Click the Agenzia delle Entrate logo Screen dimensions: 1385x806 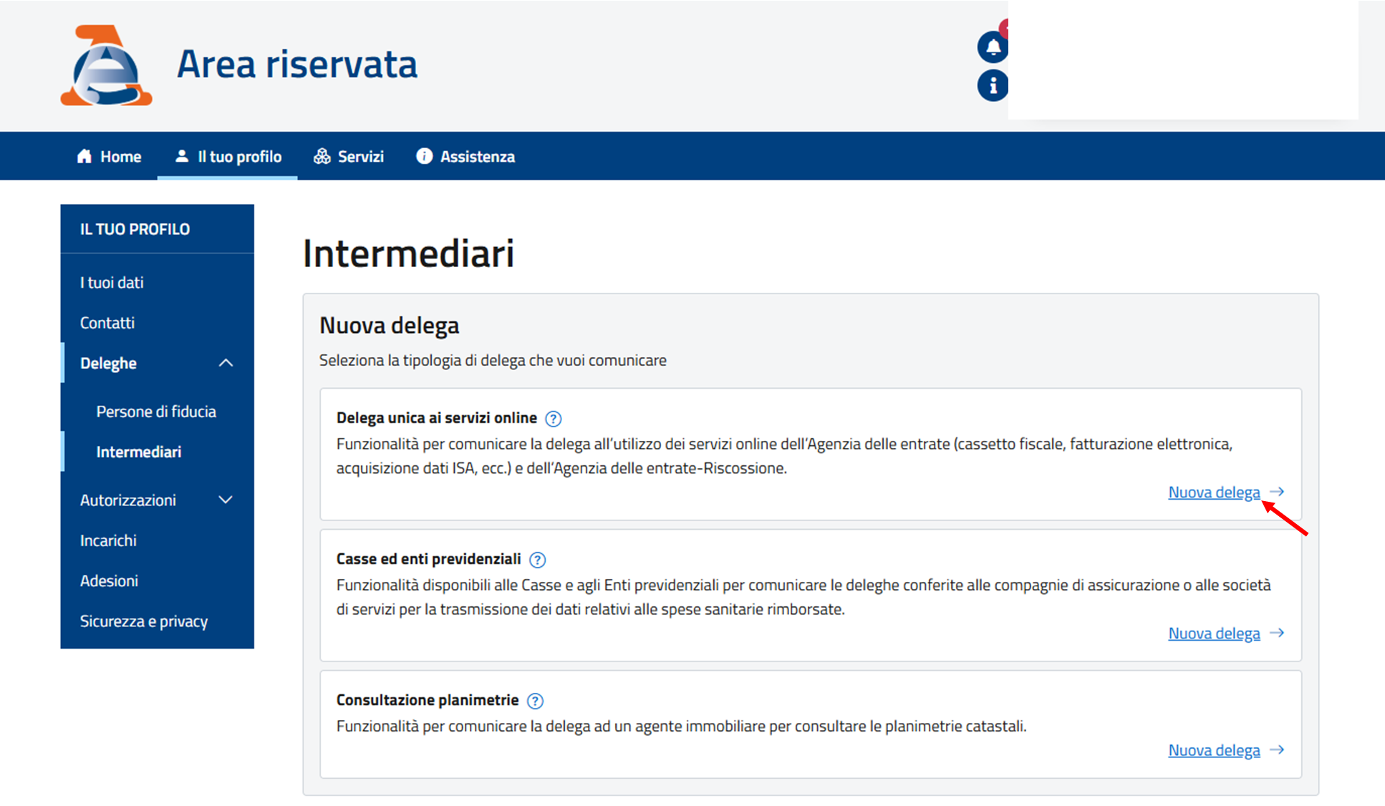tap(106, 66)
